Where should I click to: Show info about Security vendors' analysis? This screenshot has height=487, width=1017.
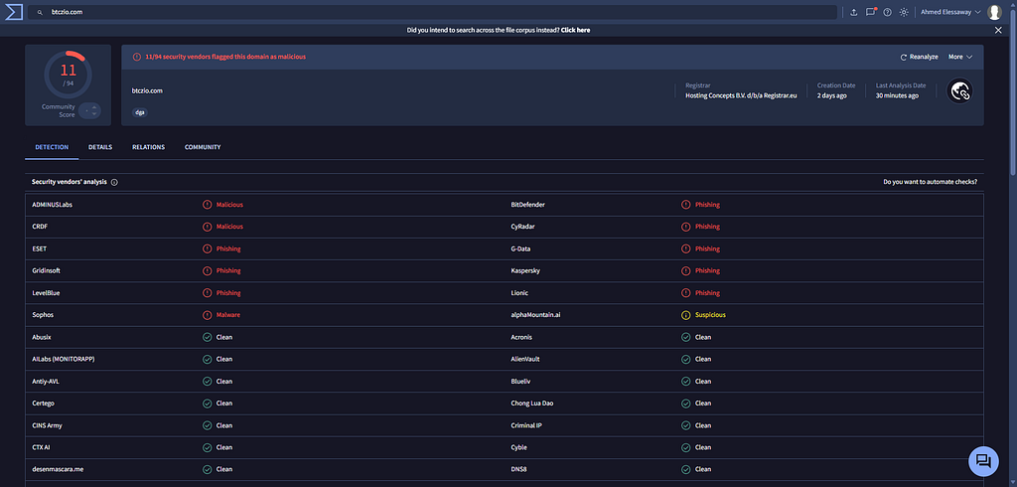(x=114, y=183)
